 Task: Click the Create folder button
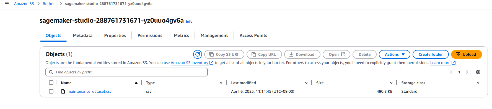coord(431,54)
